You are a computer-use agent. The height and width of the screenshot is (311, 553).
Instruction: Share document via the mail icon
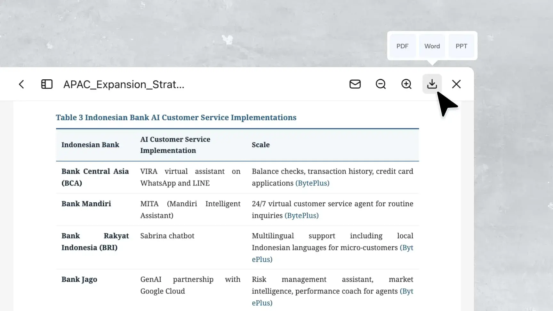tap(355, 84)
